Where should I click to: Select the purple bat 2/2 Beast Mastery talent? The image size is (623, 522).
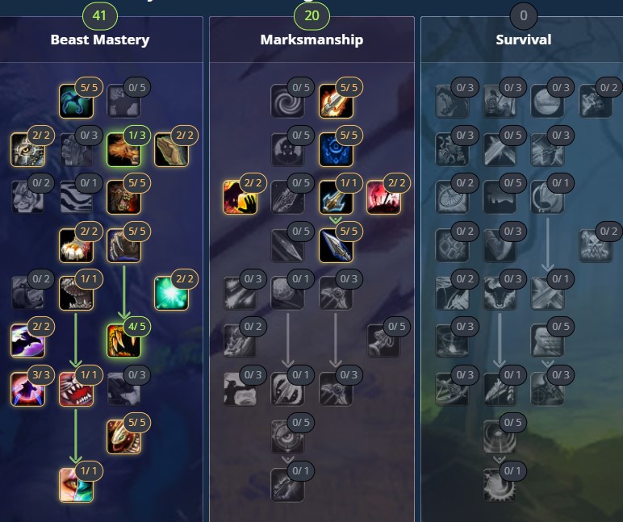(x=27, y=340)
